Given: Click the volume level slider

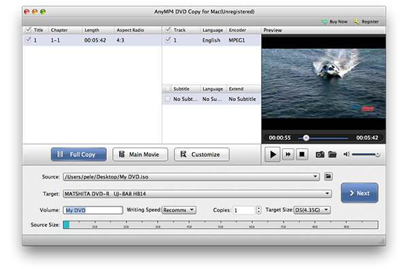Looking at the screenshot, I should (365, 155).
